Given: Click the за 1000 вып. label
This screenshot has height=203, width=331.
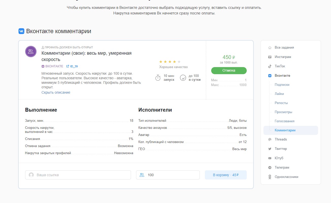Looking at the screenshot, I should click(229, 63).
